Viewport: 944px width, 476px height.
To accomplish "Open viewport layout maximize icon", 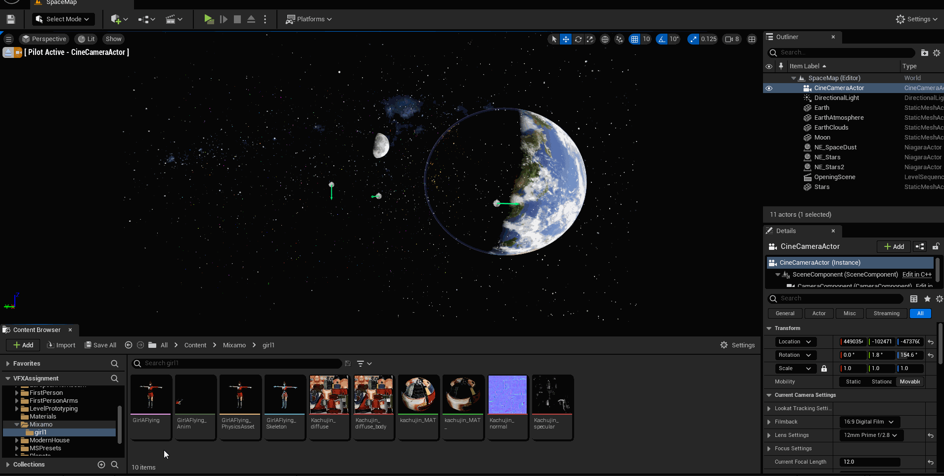I will pos(752,39).
